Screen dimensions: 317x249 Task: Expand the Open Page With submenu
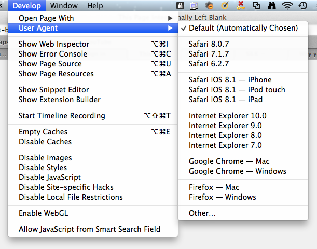tap(93, 18)
